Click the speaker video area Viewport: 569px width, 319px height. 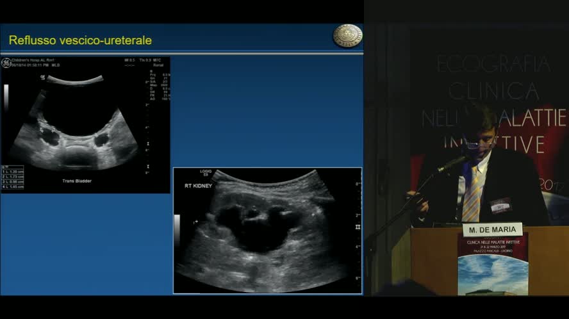466,160
